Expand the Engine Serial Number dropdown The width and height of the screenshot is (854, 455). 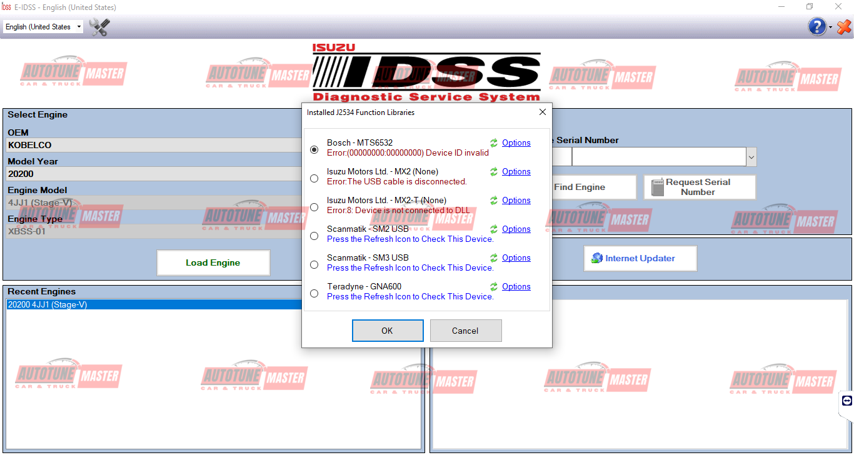pos(751,156)
